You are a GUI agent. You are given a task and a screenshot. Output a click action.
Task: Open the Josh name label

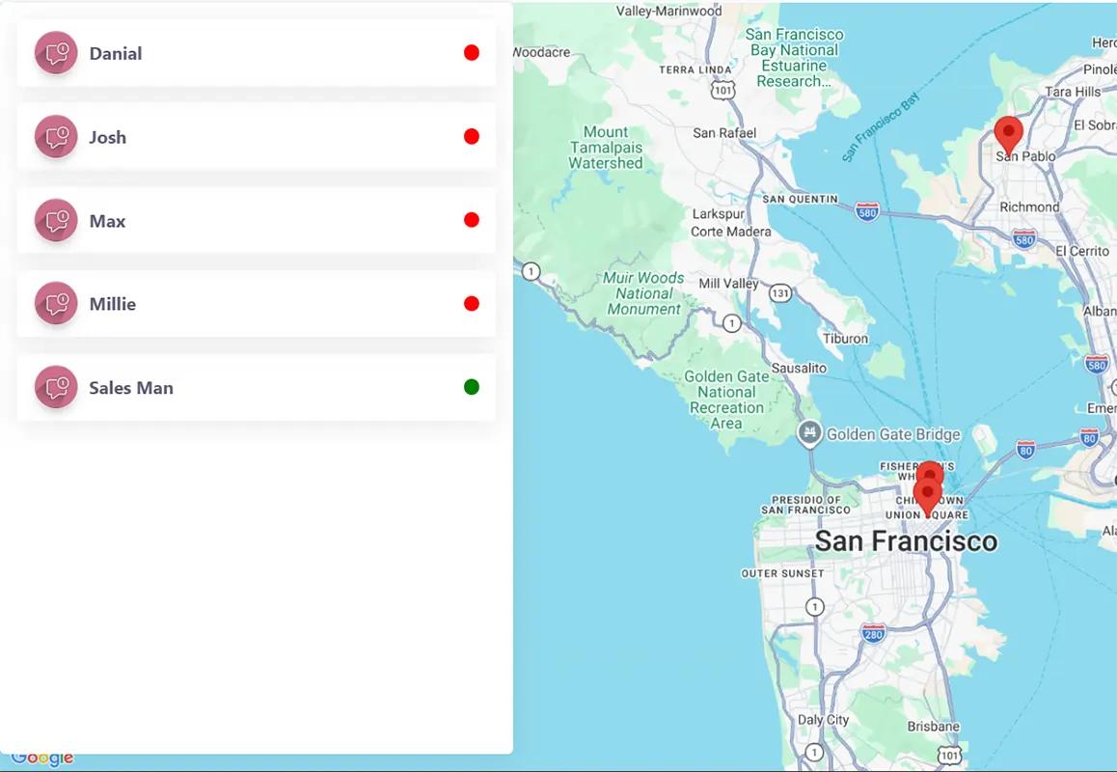pyautogui.click(x=108, y=137)
